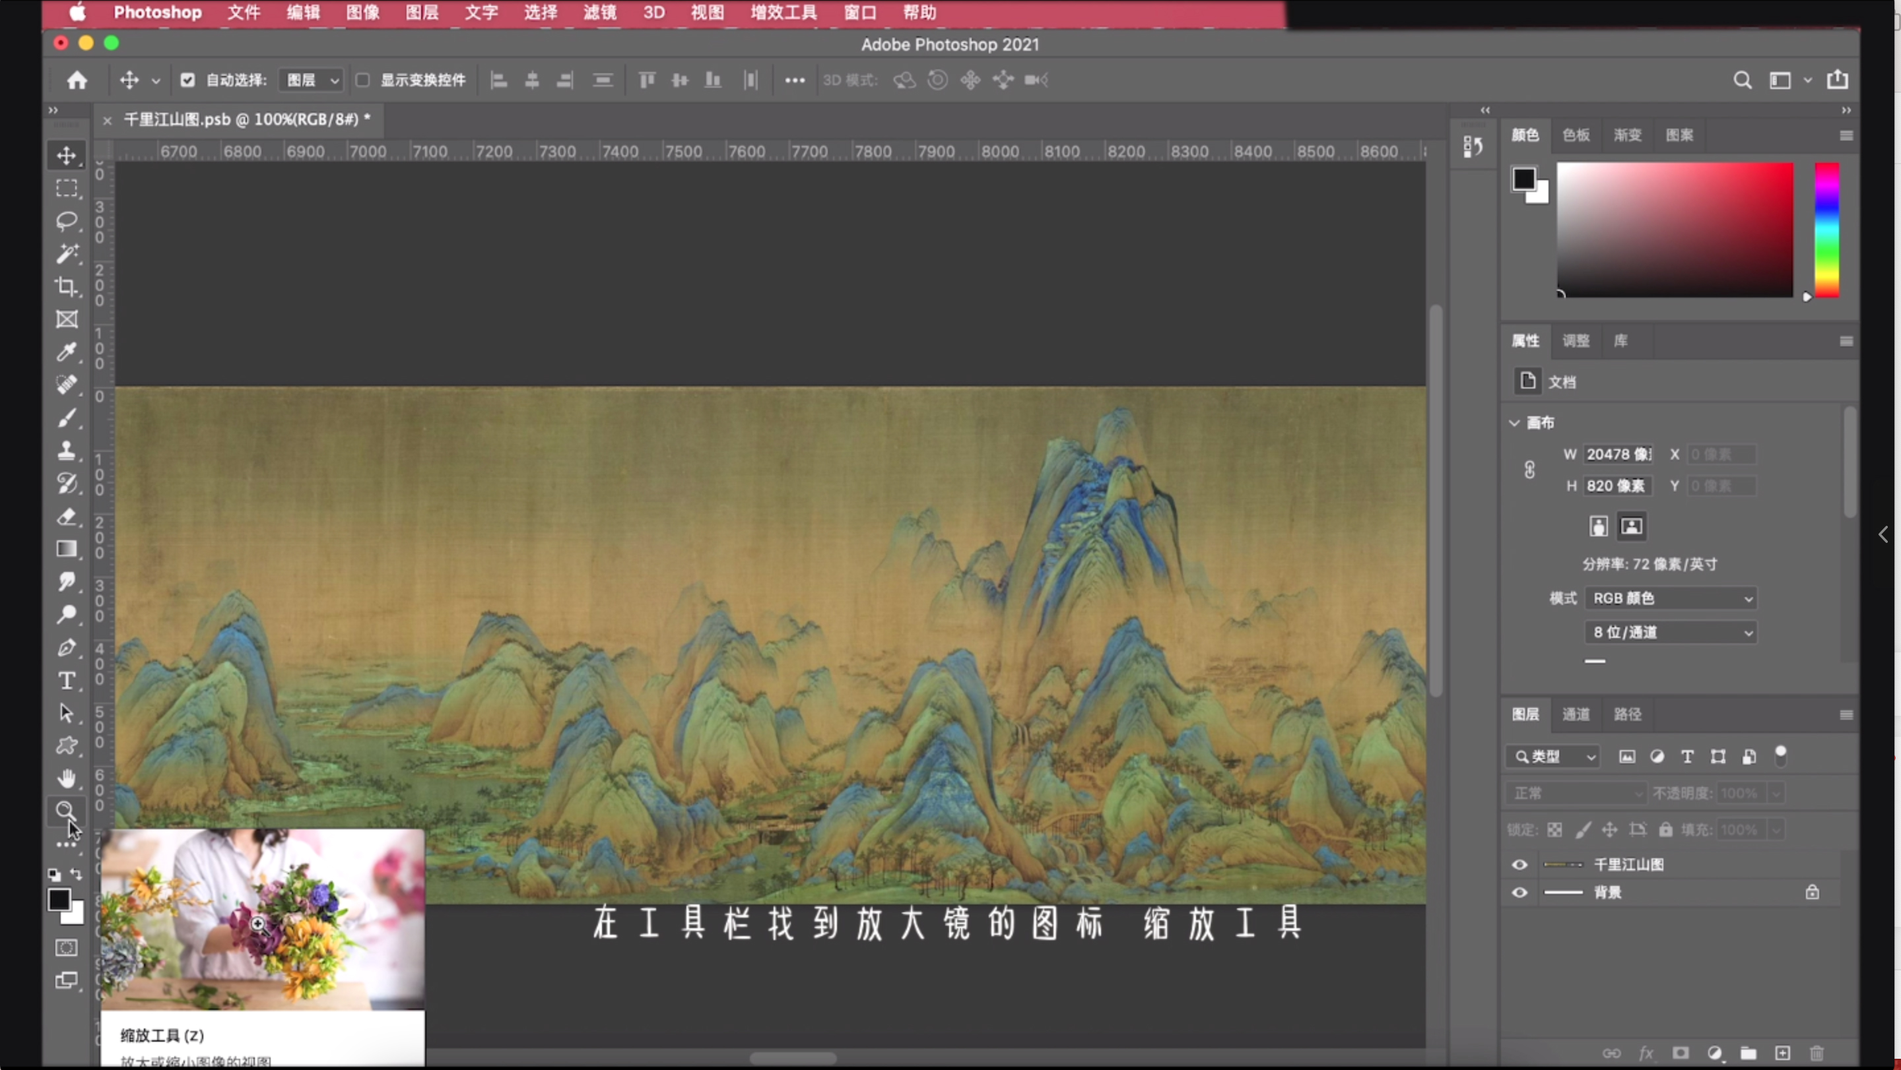Select the Healing Brush tool

click(x=67, y=384)
